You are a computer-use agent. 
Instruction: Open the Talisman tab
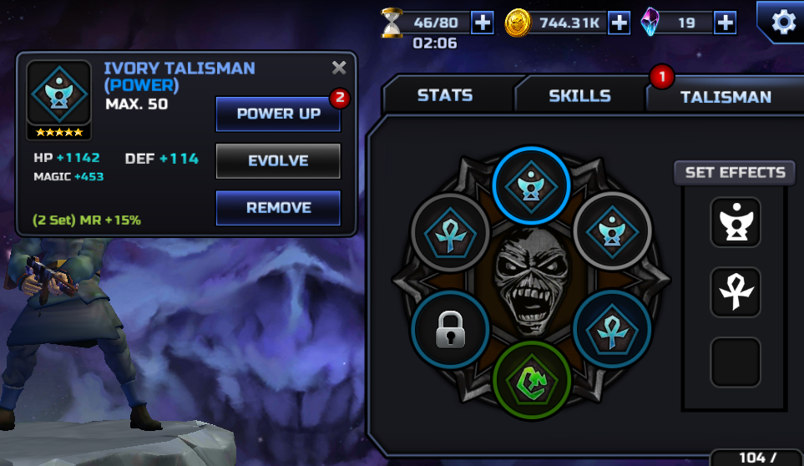[x=726, y=97]
